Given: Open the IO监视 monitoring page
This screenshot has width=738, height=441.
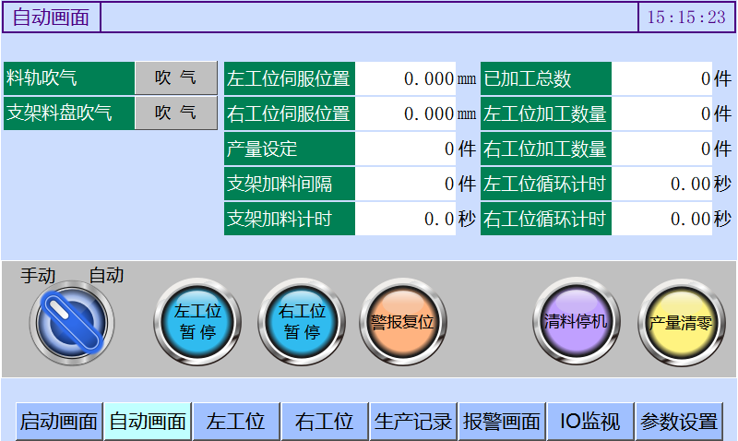Looking at the screenshot, I should coord(589,422).
